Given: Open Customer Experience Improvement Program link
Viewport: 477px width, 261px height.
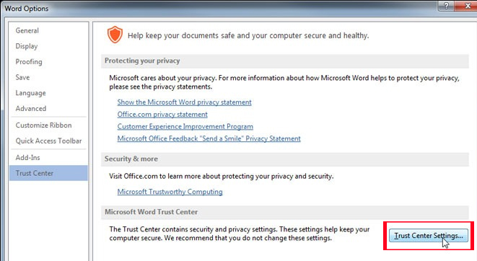Looking at the screenshot, I should coord(185,126).
